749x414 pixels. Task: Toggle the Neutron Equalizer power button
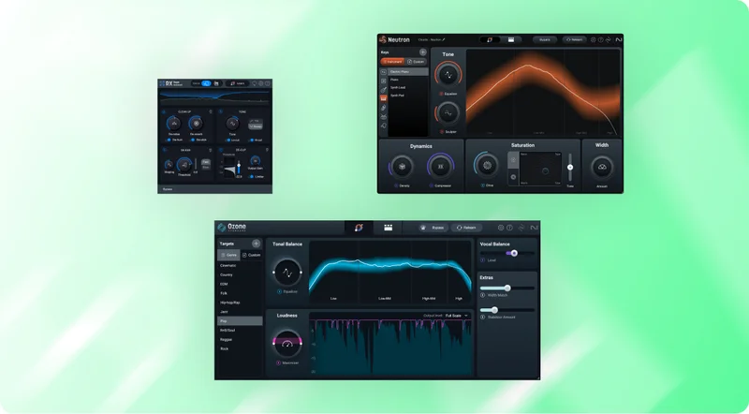tap(441, 95)
